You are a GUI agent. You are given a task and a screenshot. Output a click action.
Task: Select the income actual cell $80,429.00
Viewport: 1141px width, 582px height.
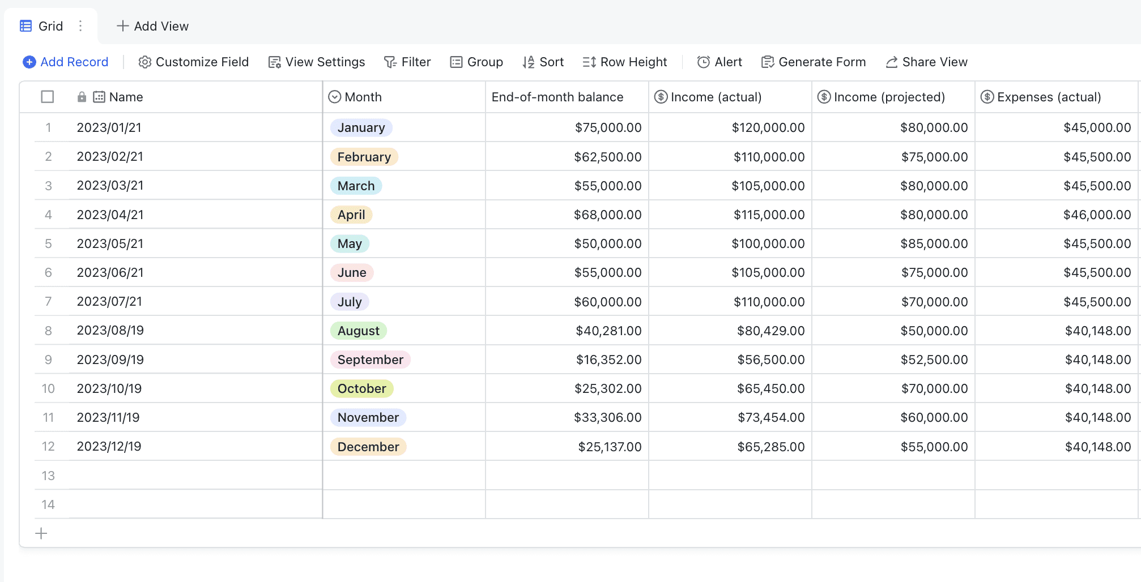tap(730, 331)
